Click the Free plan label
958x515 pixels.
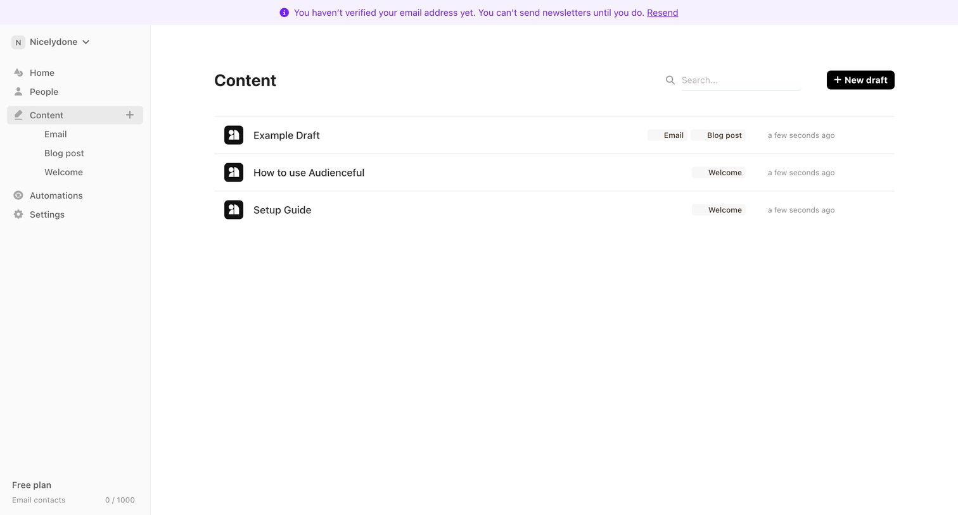coord(32,485)
